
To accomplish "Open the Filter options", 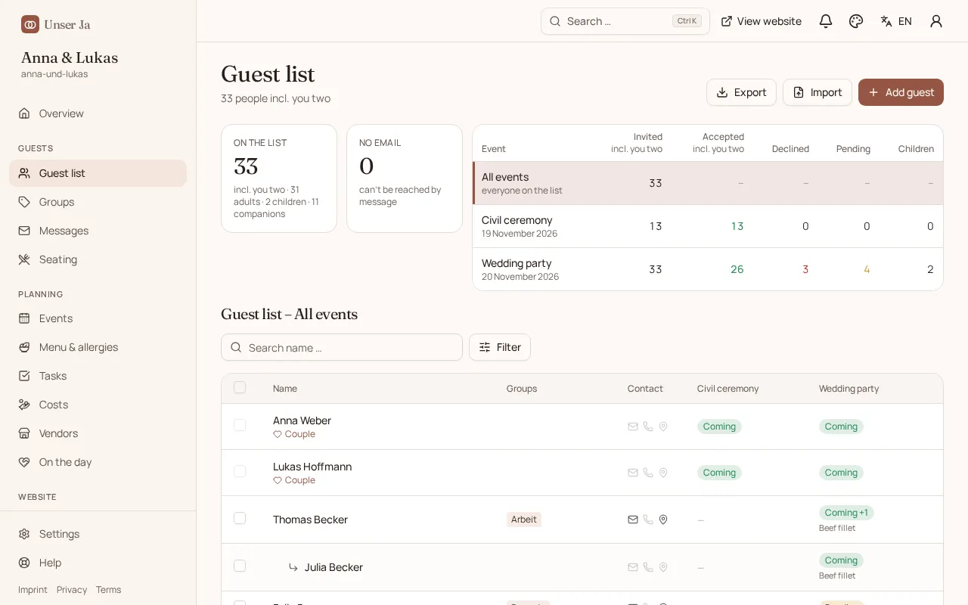I will (x=500, y=347).
